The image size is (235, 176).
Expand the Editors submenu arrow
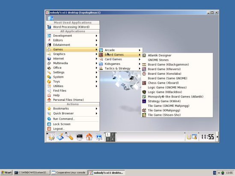[96, 41]
